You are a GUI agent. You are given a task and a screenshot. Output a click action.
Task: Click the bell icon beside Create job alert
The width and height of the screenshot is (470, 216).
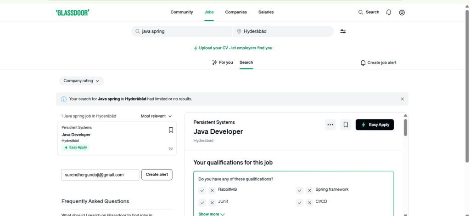[363, 63]
